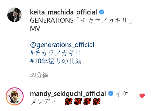The image size is (151, 111).
Task: Open hashtag #10年振りの共演
Action: click(x=56, y=61)
